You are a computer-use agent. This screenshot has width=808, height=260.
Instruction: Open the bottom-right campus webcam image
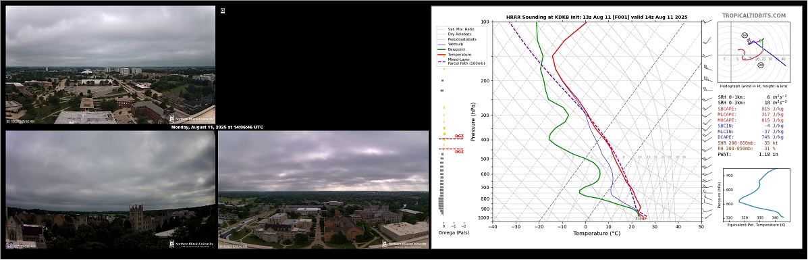coord(323,190)
